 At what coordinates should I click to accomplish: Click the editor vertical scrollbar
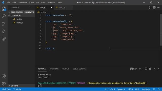point(161,30)
